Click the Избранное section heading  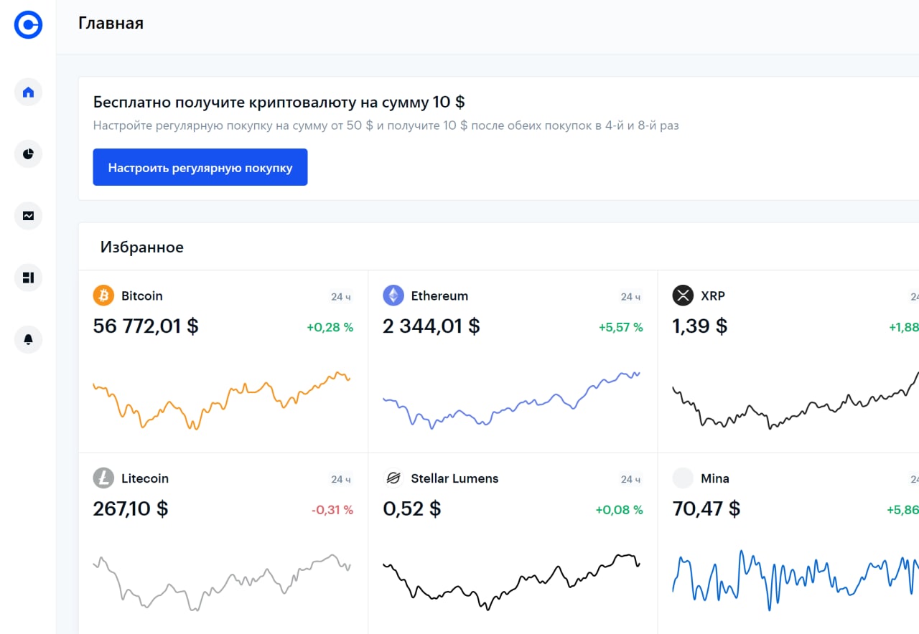pyautogui.click(x=142, y=247)
